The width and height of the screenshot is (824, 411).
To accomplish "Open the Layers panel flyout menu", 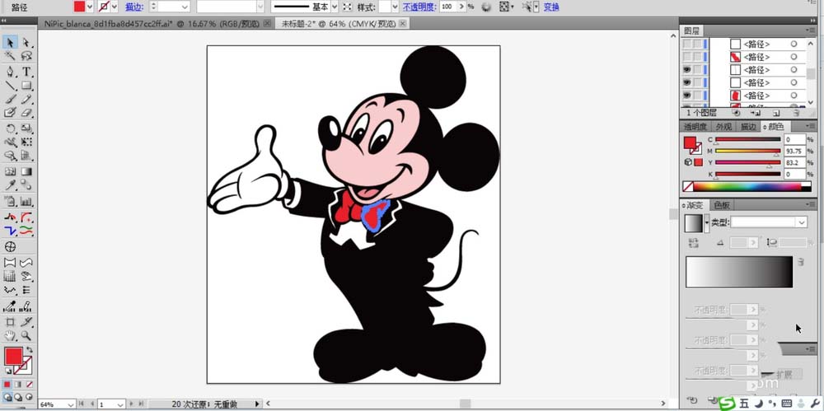I will pyautogui.click(x=812, y=31).
